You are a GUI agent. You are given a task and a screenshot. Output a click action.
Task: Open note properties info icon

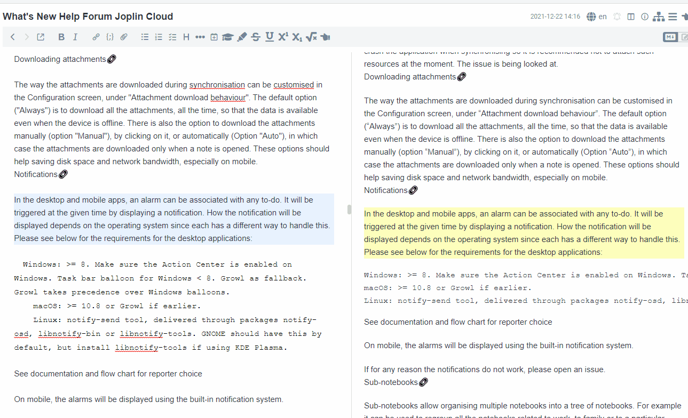pos(645,17)
